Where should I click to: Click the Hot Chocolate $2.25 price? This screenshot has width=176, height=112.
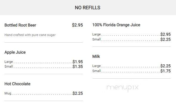tap(78, 93)
